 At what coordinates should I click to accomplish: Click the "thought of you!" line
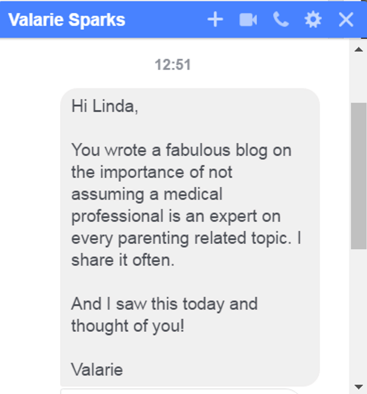[x=128, y=326]
